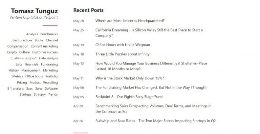Read Office Hours with Hollie Wegman
The image size is (260, 134).
point(123,45)
